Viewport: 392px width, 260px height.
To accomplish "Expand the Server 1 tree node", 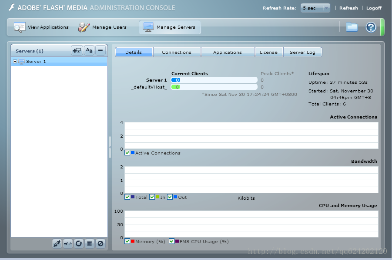I will 15,61.
